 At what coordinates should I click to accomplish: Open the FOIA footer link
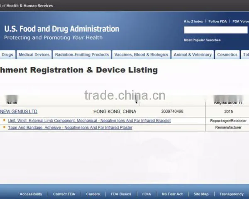(x=146, y=194)
